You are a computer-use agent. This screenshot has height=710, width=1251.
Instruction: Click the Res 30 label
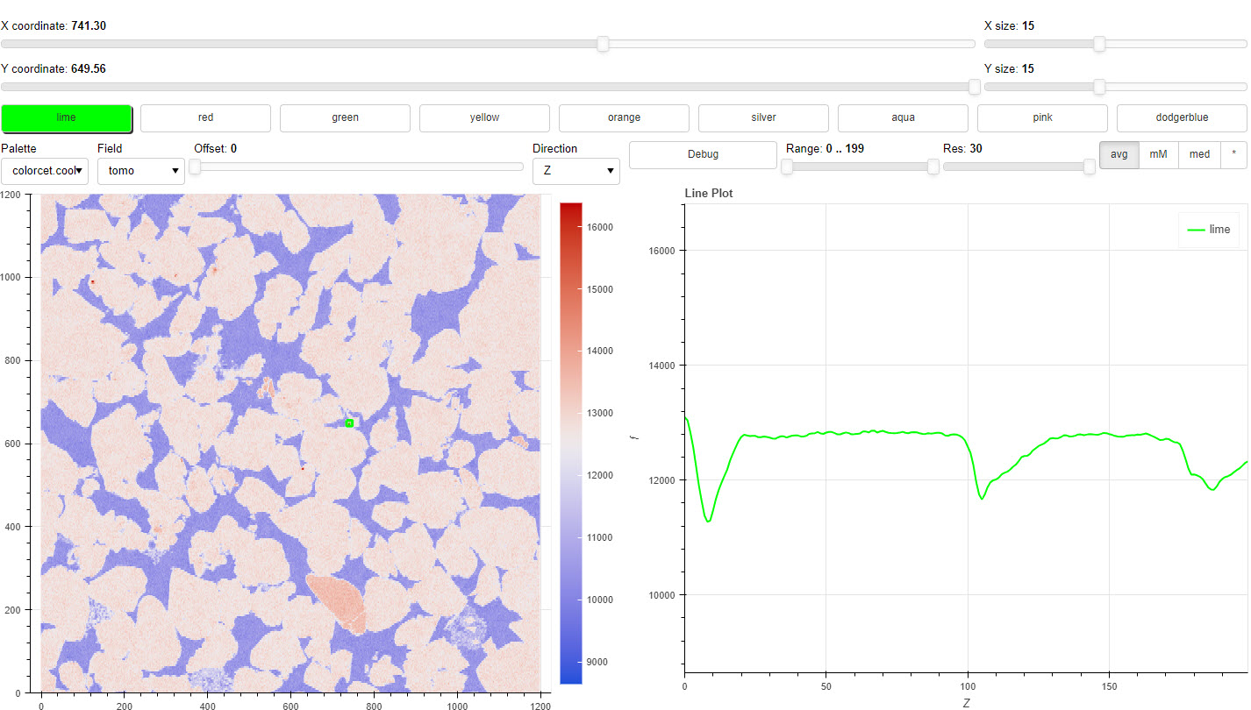(x=962, y=149)
